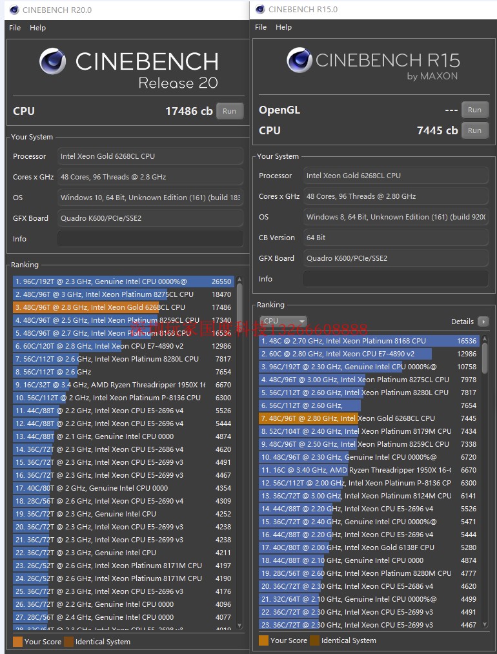Run the CPU test in Cinebench R15
This screenshot has height=654, width=497.
point(474,130)
